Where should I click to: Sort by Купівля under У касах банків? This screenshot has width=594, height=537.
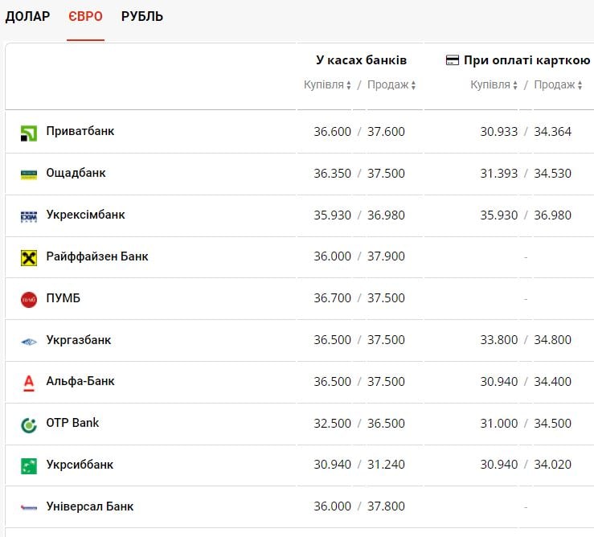327,85
